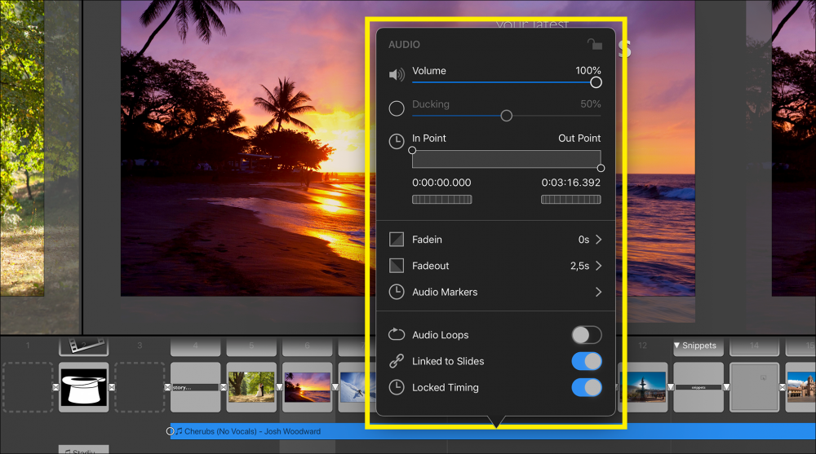
Task: Click the circle handle at audio track start
Action: click(170, 431)
